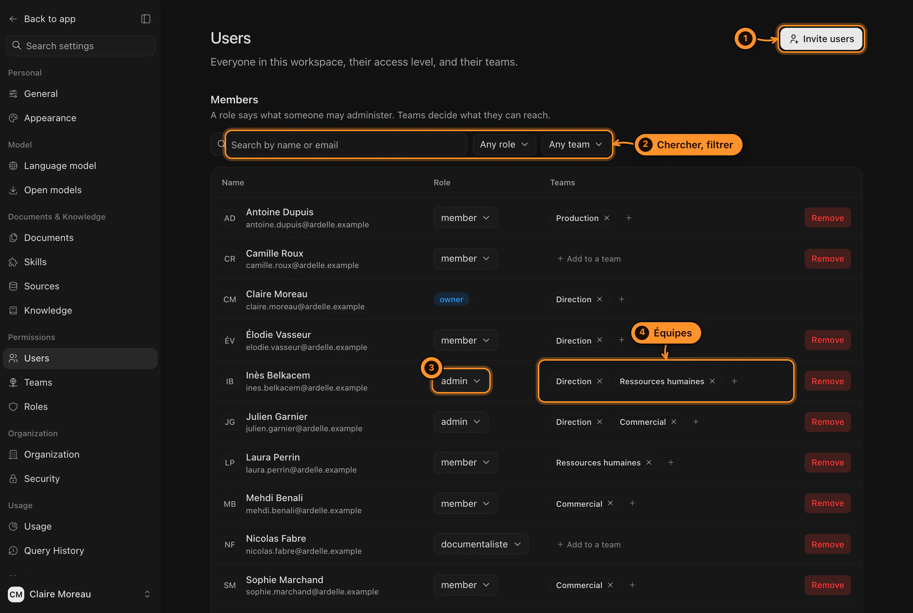Remove Commercial team from Sophie Marchand
913x613 pixels.
pos(610,585)
